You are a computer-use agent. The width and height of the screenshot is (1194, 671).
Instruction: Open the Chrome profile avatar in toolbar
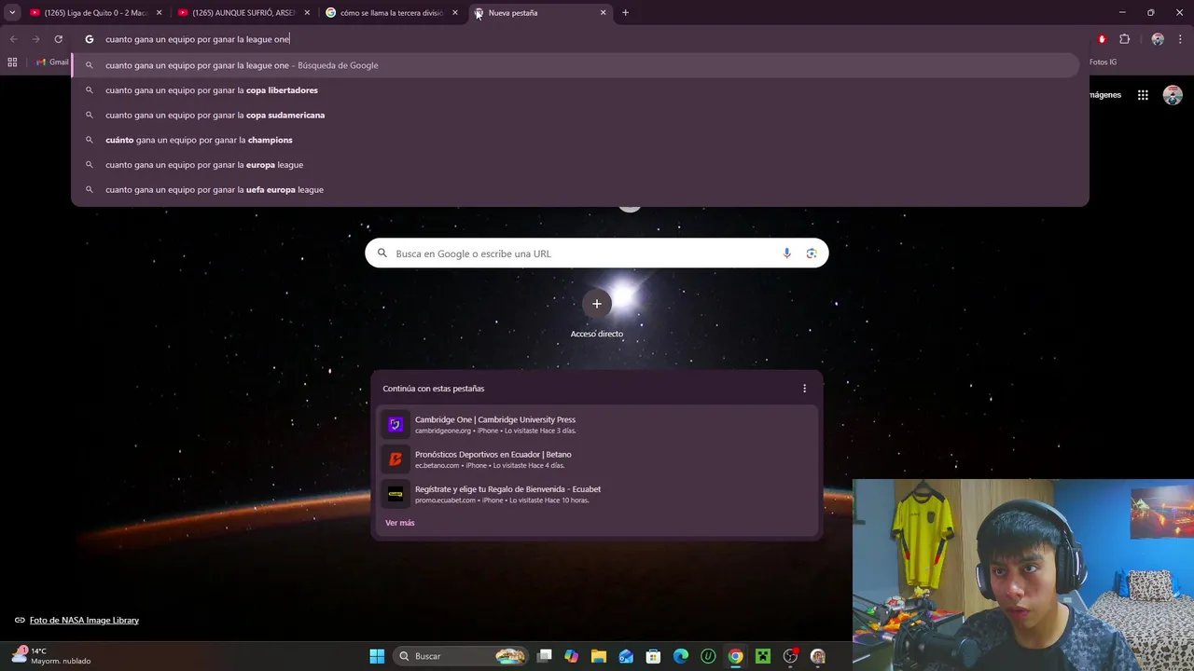click(1158, 39)
